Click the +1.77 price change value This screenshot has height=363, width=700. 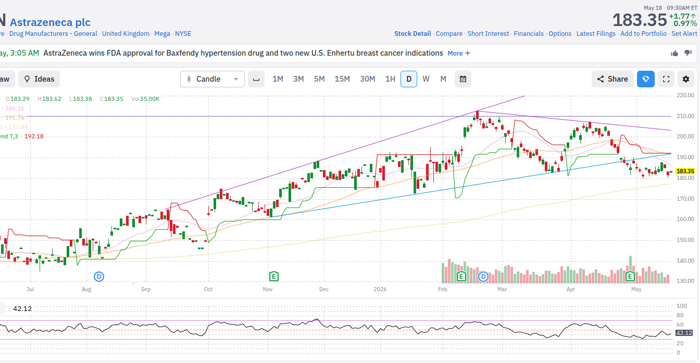682,16
